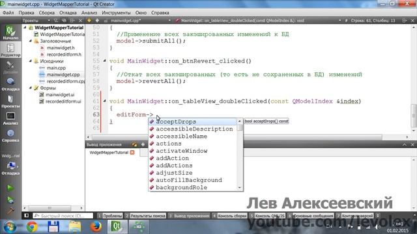Launch Google Chrome from the taskbar
Image resolution: width=417 pixels, height=234 pixels.
click(x=32, y=227)
